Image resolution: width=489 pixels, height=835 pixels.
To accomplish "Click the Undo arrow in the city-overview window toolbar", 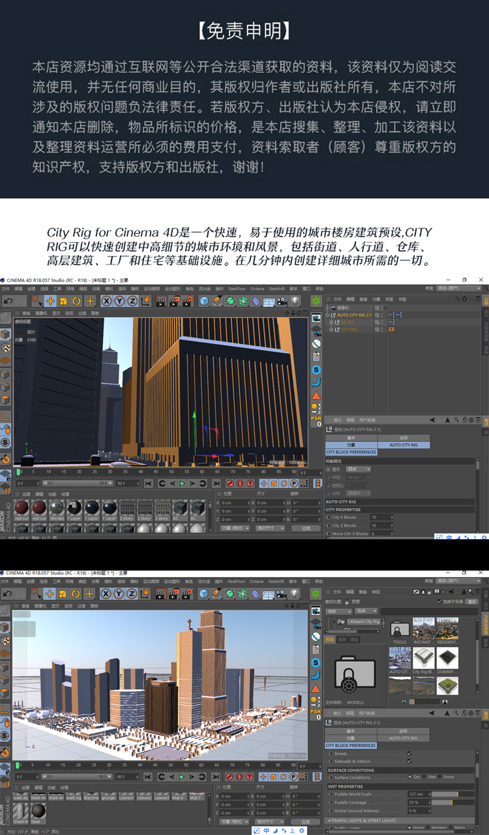I will (x=8, y=593).
